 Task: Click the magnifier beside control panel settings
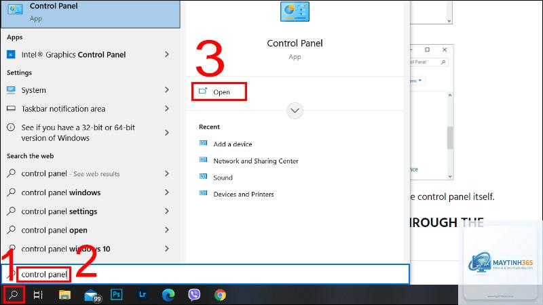coord(12,211)
